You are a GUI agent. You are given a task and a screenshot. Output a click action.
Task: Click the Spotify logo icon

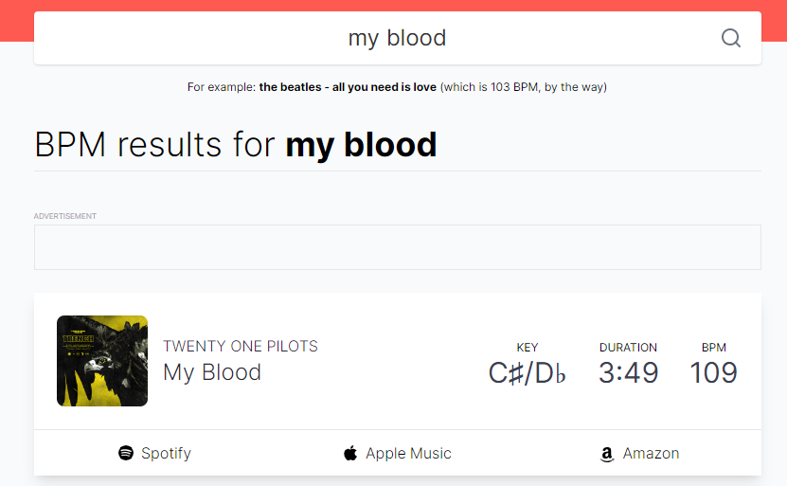point(126,453)
